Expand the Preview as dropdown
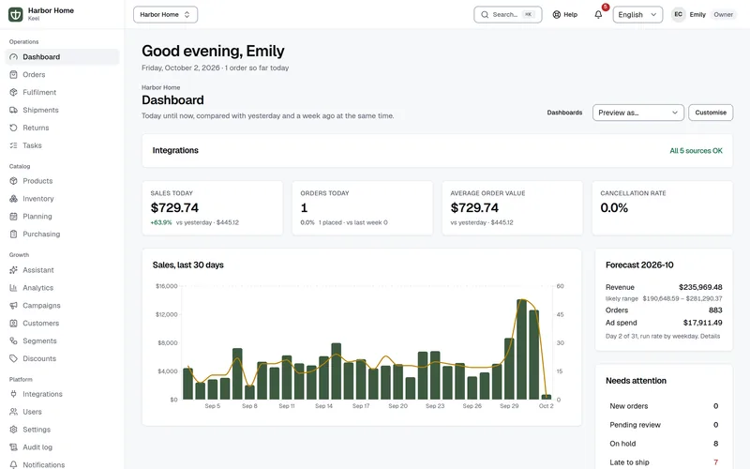750x469 pixels. pyautogui.click(x=638, y=113)
